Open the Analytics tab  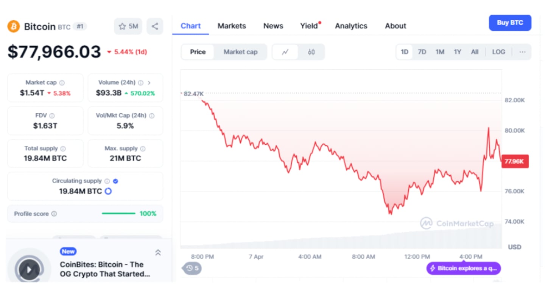[x=351, y=26]
